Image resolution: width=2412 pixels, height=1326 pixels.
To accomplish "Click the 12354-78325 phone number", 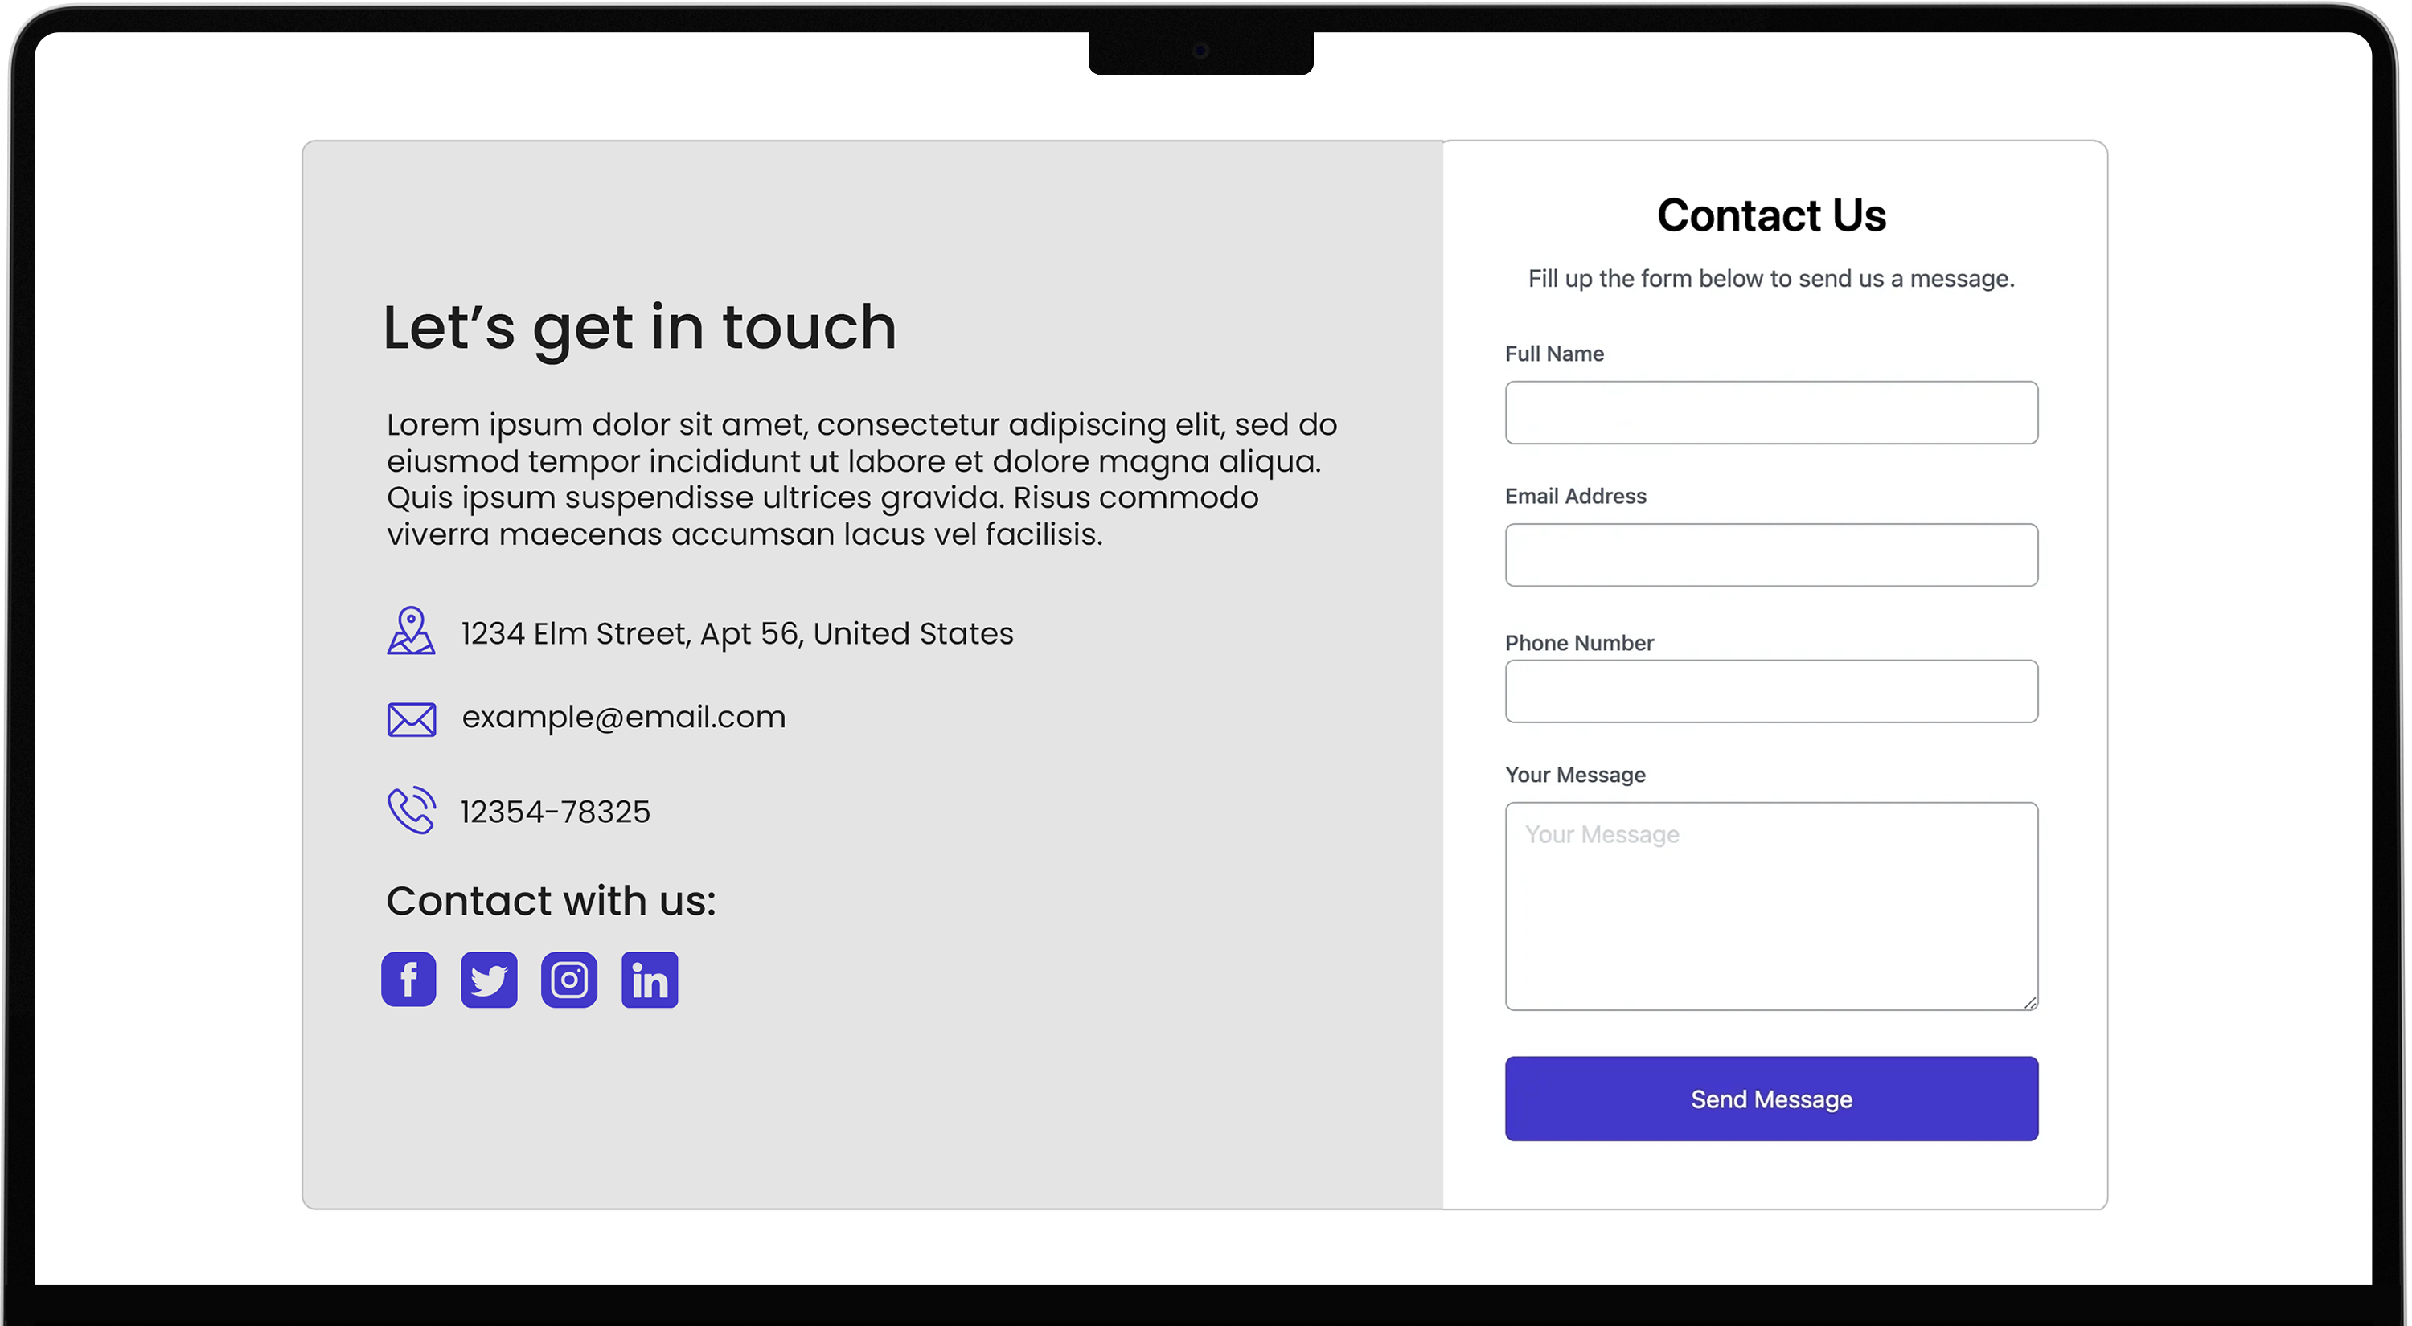I will [x=556, y=812].
